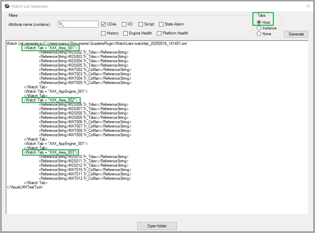Check the History checkbox

(104, 33)
